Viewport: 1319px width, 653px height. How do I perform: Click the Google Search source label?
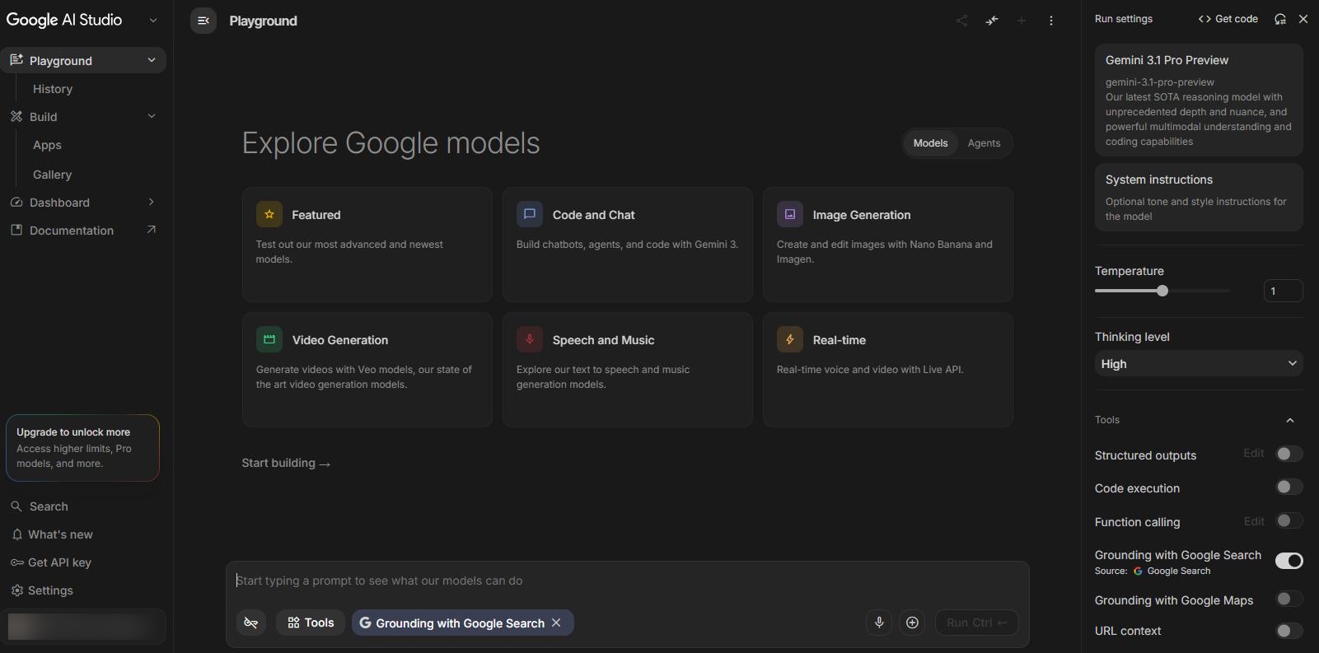pyautogui.click(x=1172, y=571)
